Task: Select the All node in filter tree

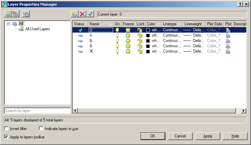Action: [x=21, y=24]
